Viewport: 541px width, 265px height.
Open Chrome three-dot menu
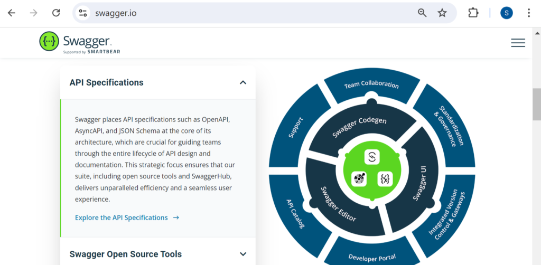click(x=528, y=13)
